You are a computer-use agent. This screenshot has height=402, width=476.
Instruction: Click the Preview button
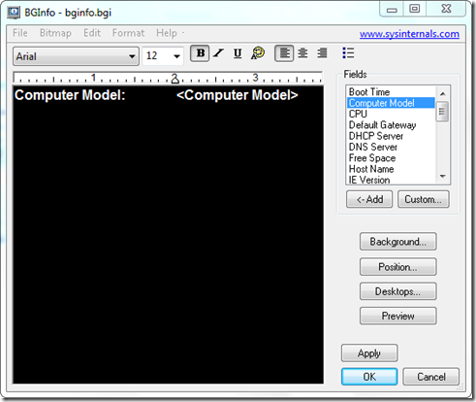pos(398,316)
